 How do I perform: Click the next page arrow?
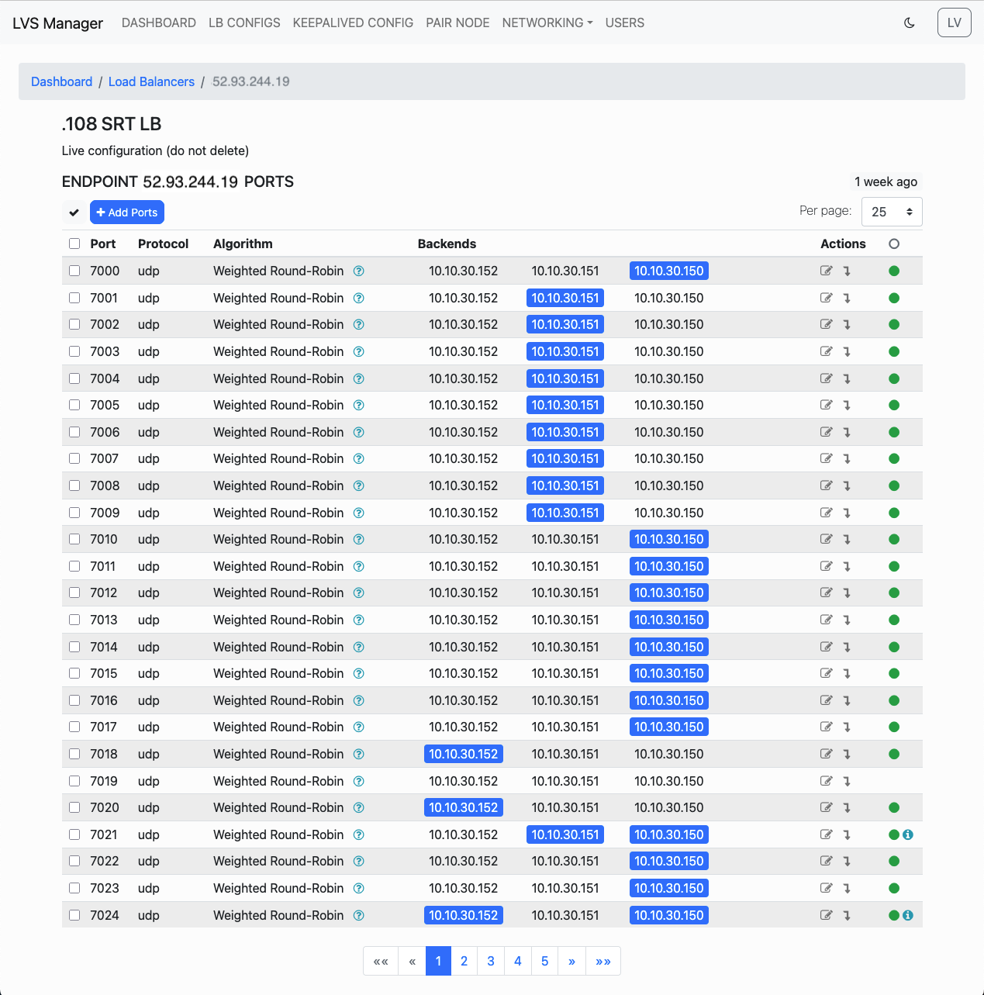click(571, 961)
